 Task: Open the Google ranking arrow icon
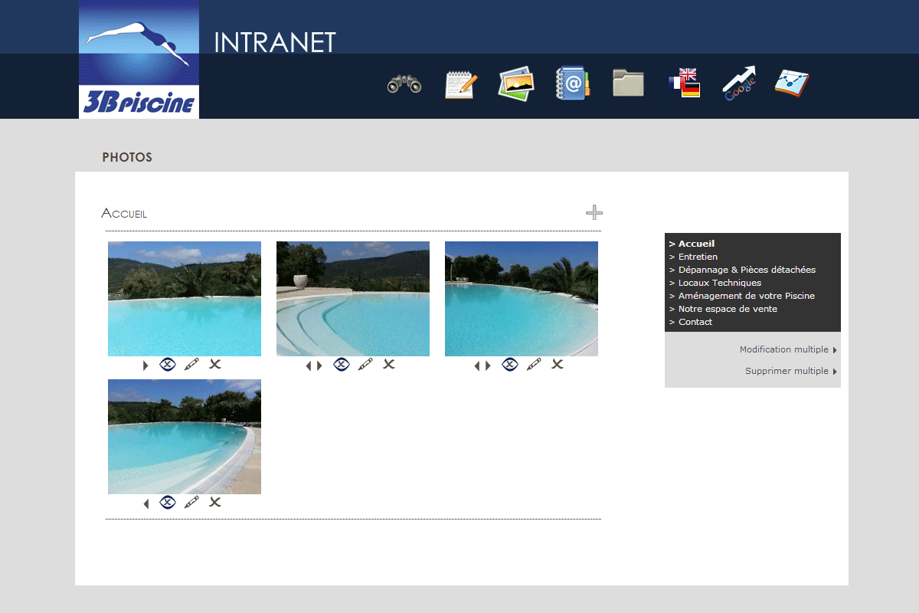click(x=739, y=83)
